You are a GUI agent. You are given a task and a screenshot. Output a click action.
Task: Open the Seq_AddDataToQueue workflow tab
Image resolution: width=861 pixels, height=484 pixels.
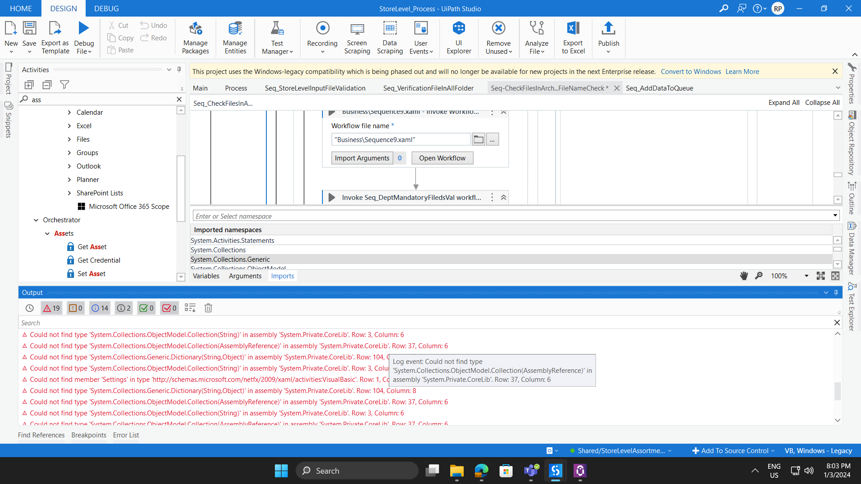tap(659, 88)
